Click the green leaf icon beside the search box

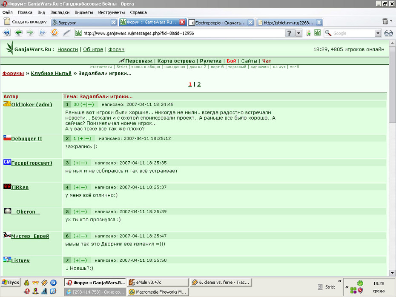tap(318, 33)
